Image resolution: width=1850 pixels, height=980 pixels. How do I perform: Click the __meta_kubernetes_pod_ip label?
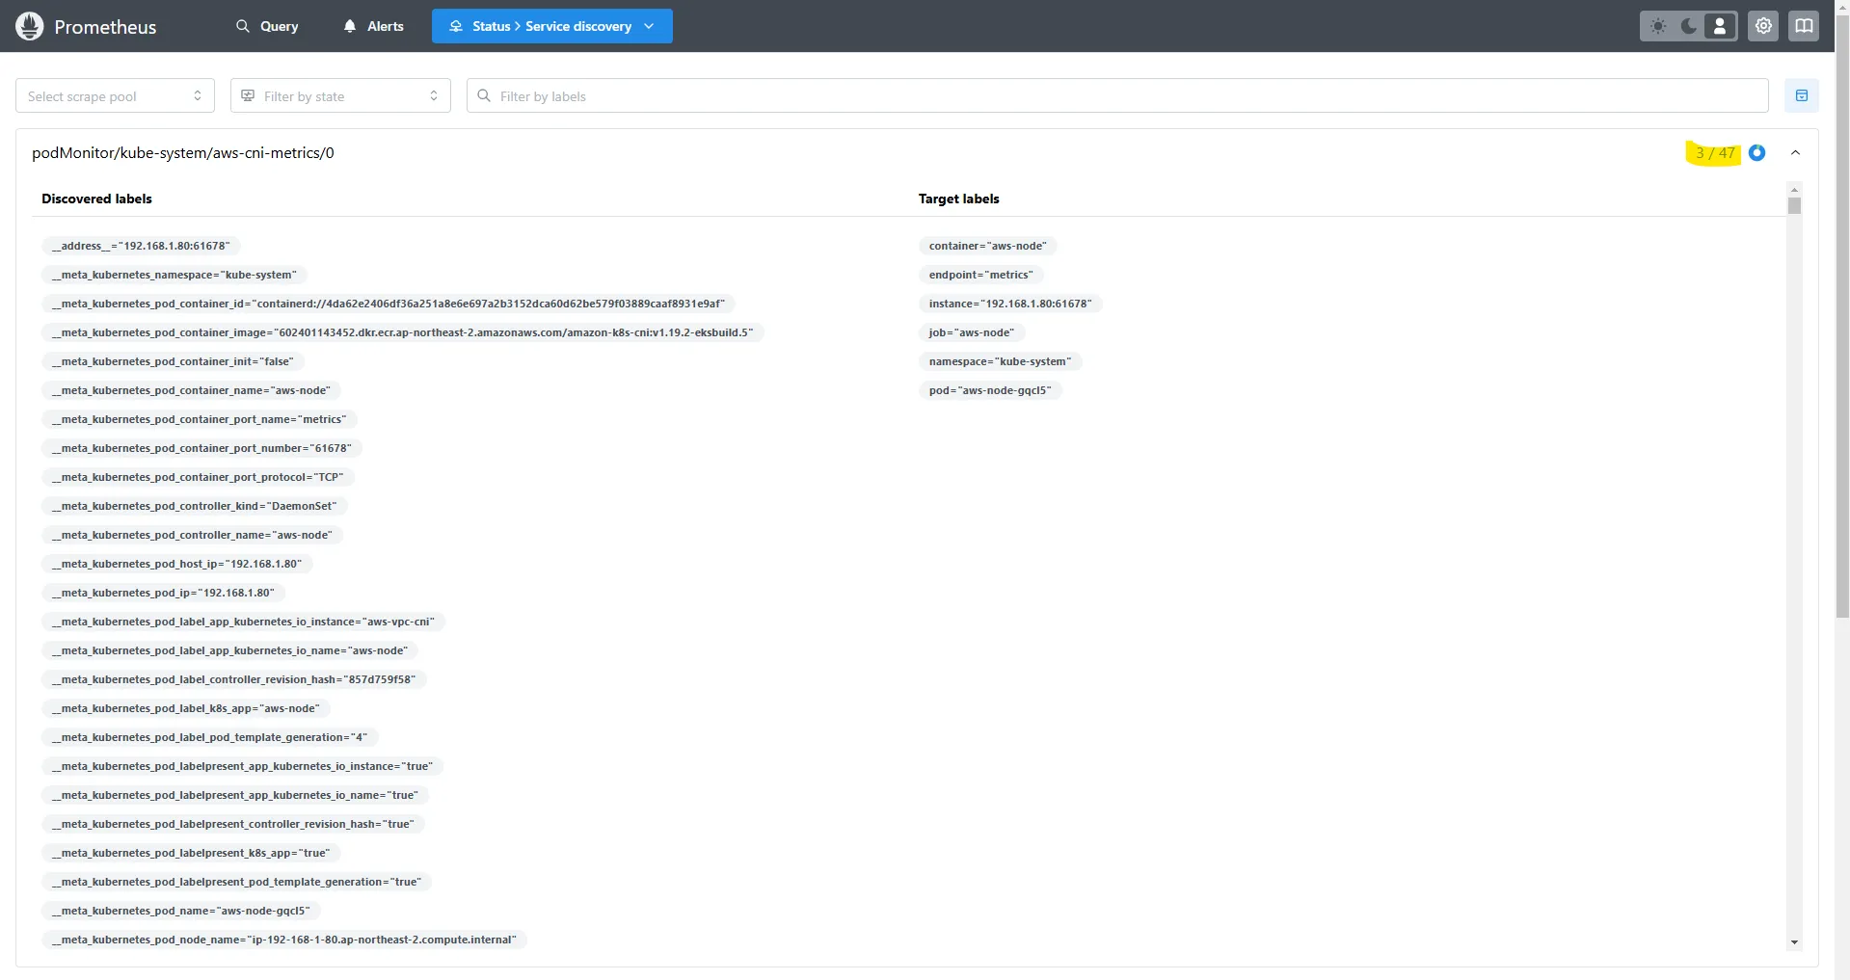coord(163,593)
